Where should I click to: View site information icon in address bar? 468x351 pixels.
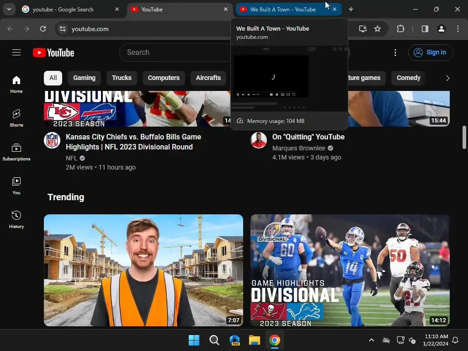point(63,29)
